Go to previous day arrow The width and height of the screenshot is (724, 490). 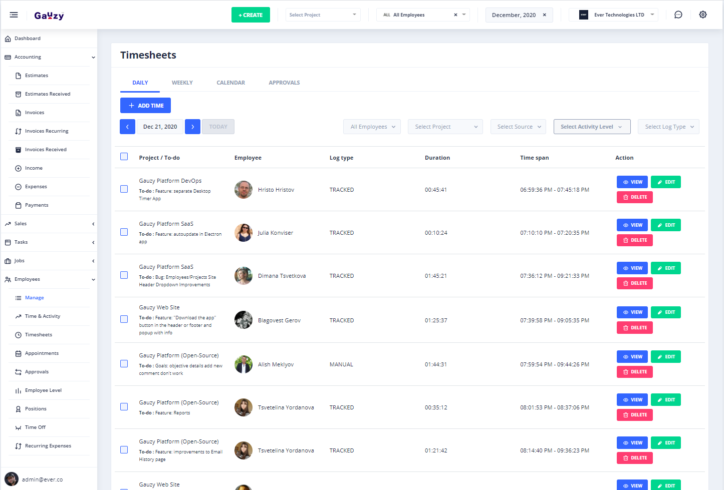[127, 127]
